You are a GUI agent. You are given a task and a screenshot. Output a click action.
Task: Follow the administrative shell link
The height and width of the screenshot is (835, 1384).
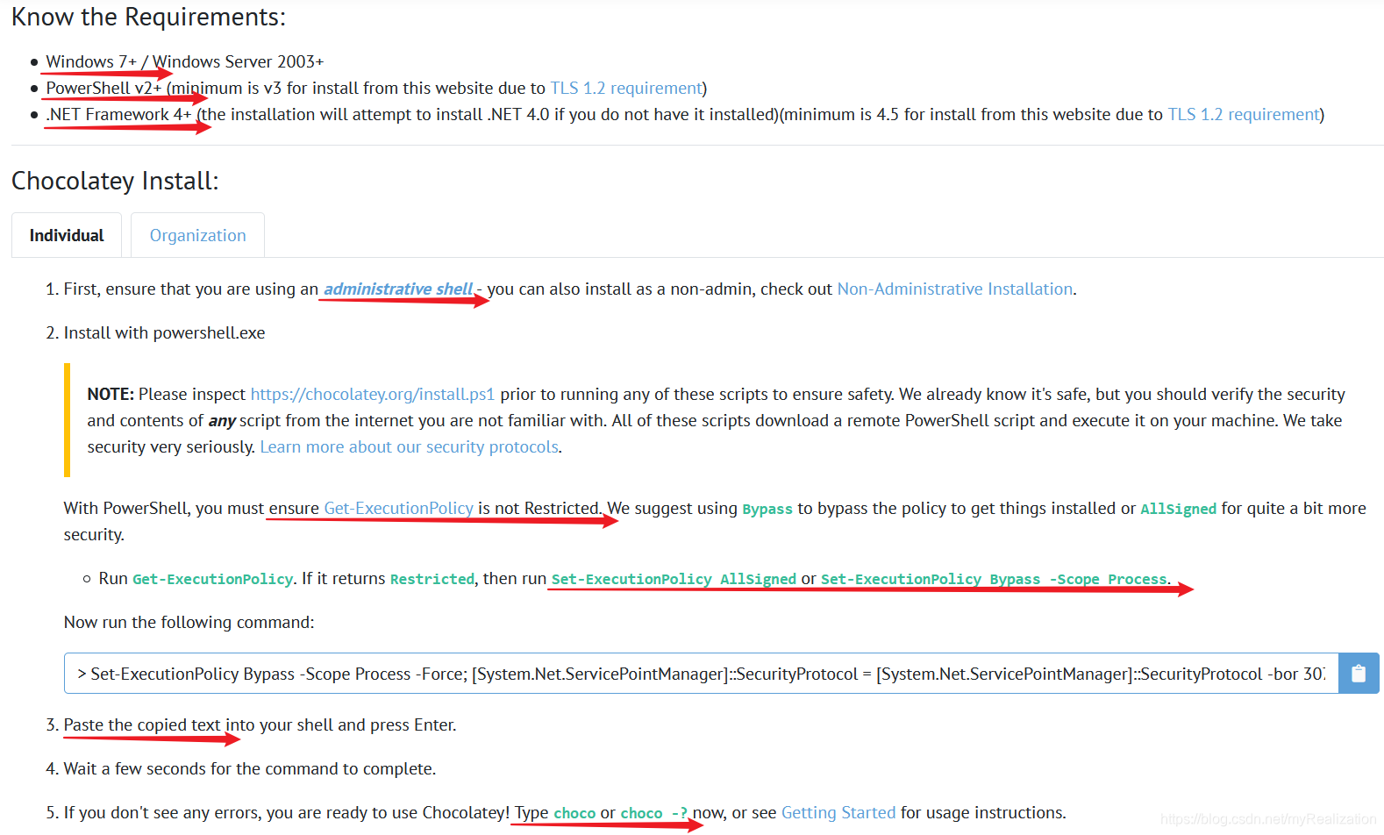point(398,289)
